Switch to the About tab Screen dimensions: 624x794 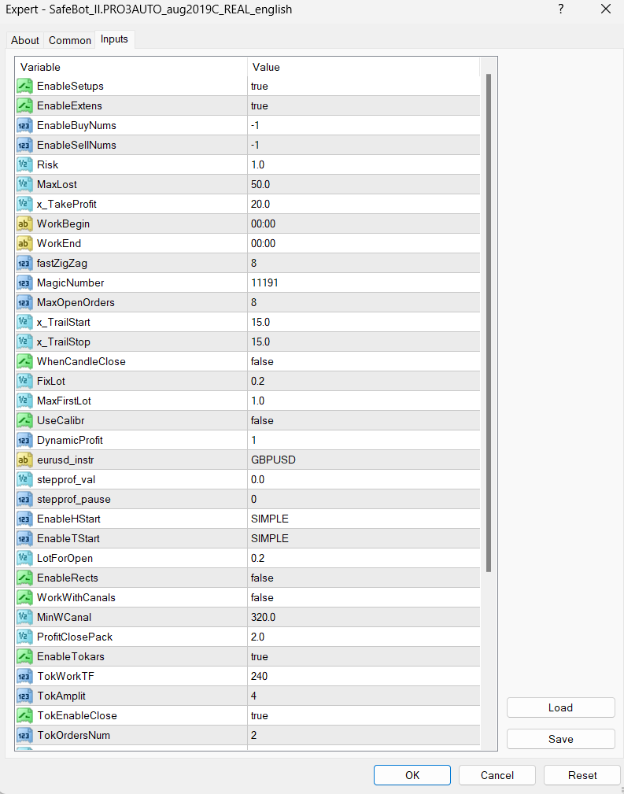pyautogui.click(x=25, y=40)
